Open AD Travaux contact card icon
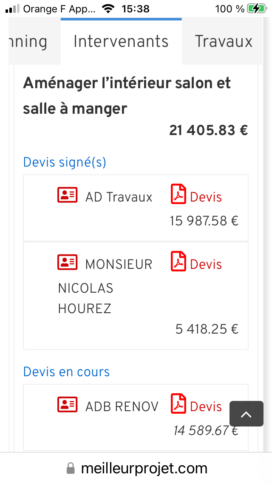Image resolution: width=272 pixels, height=484 pixels. pos(67,195)
